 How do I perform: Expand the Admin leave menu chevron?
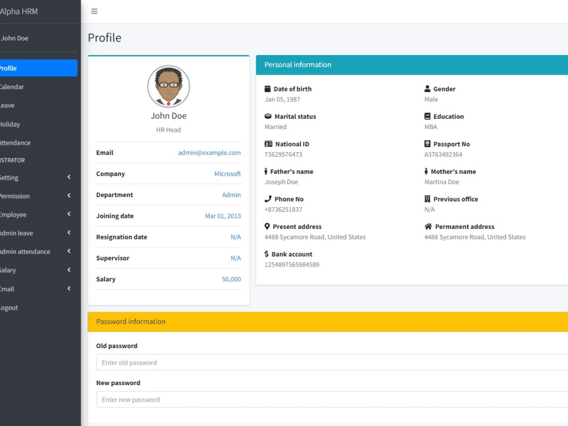[x=69, y=232]
